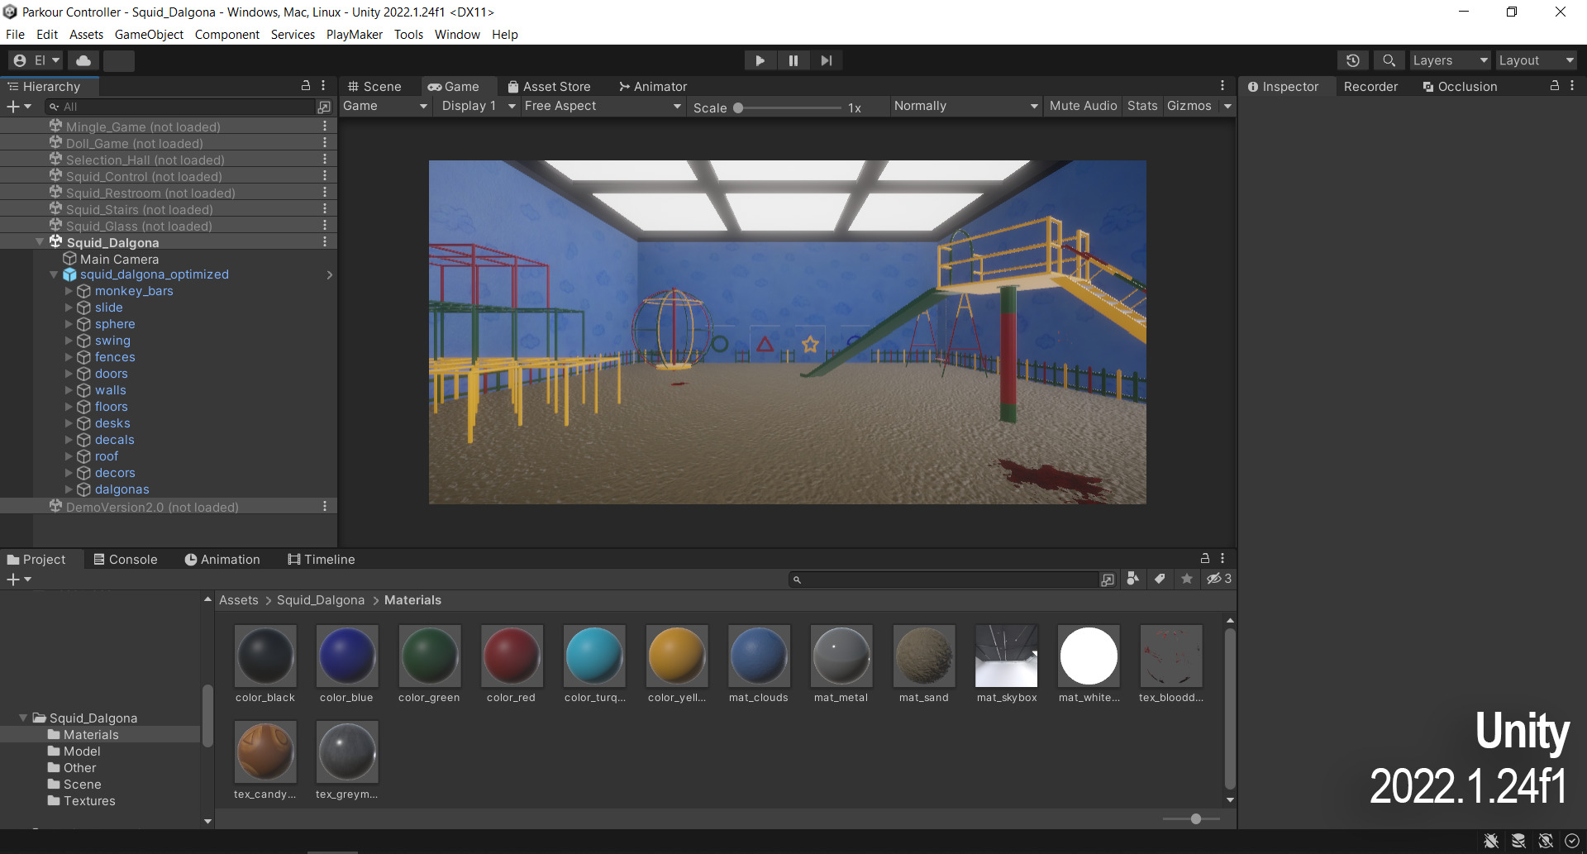
Task: Click the progress checkmark status icon
Action: click(x=1572, y=841)
